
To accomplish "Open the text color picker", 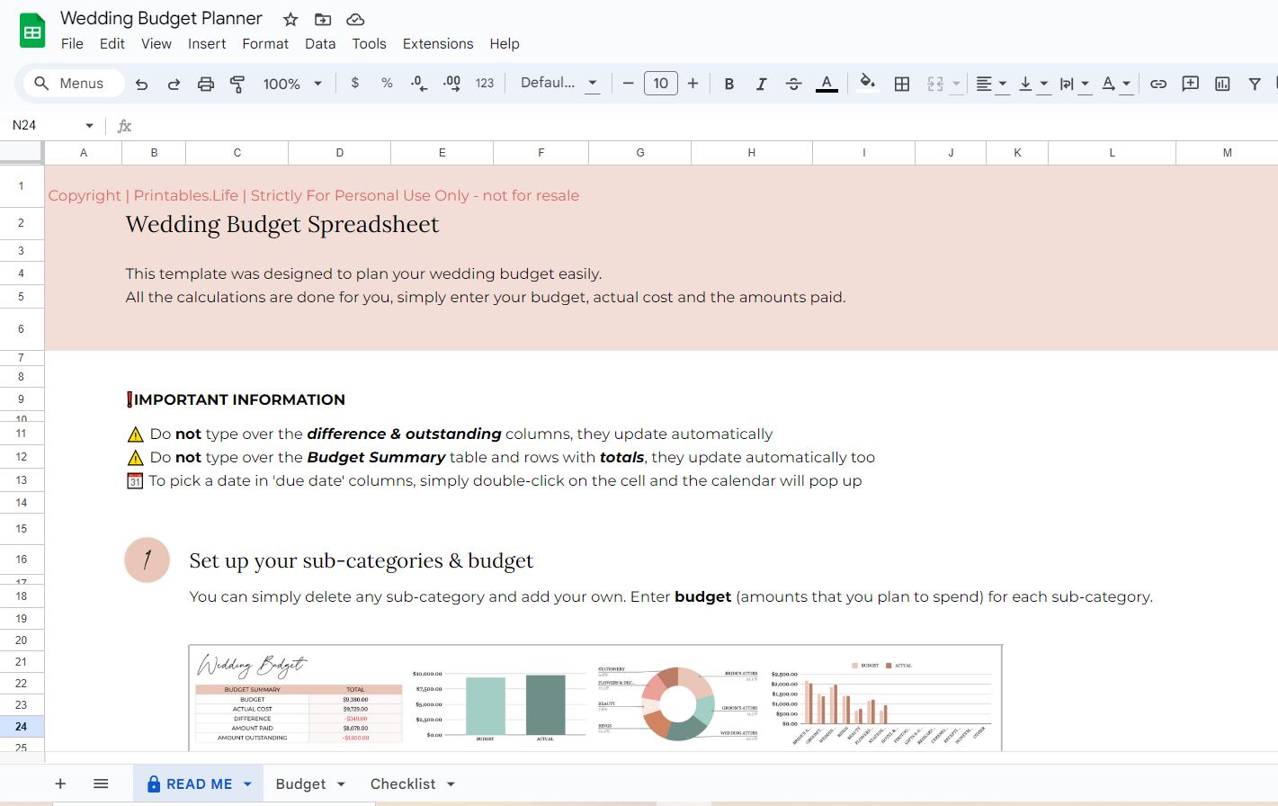I will 826,83.
